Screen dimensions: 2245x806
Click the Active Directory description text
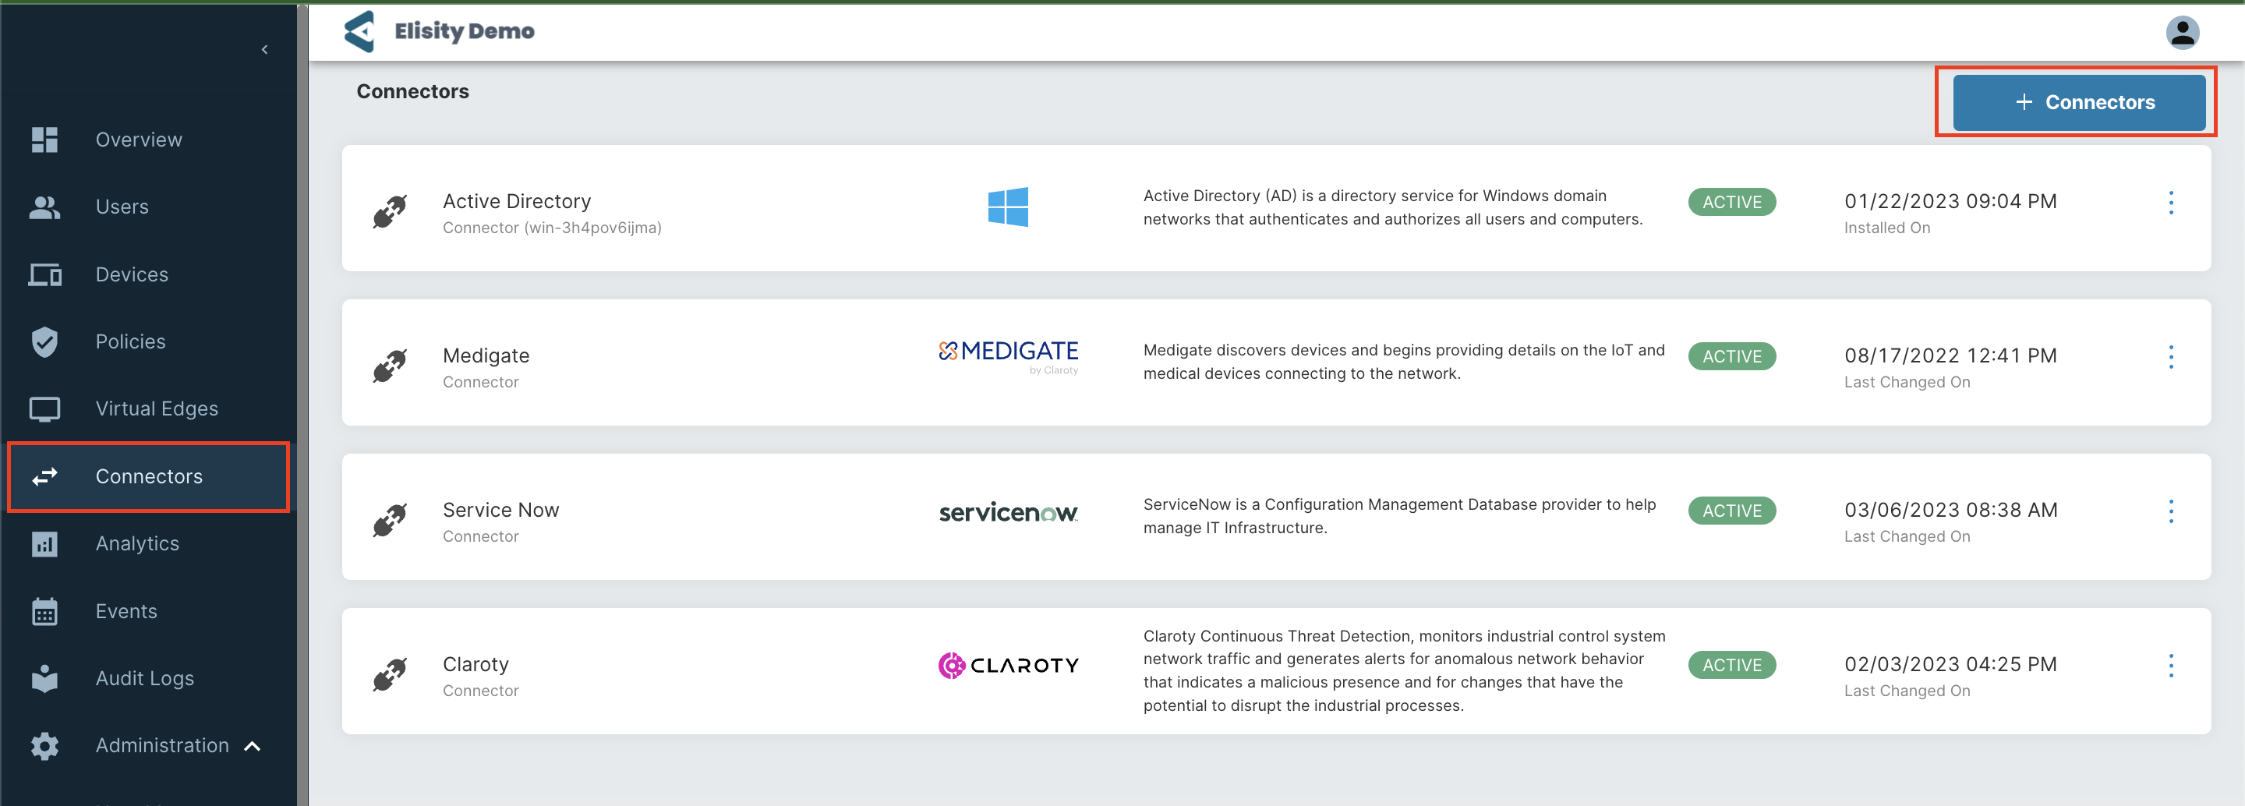pyautogui.click(x=1393, y=207)
